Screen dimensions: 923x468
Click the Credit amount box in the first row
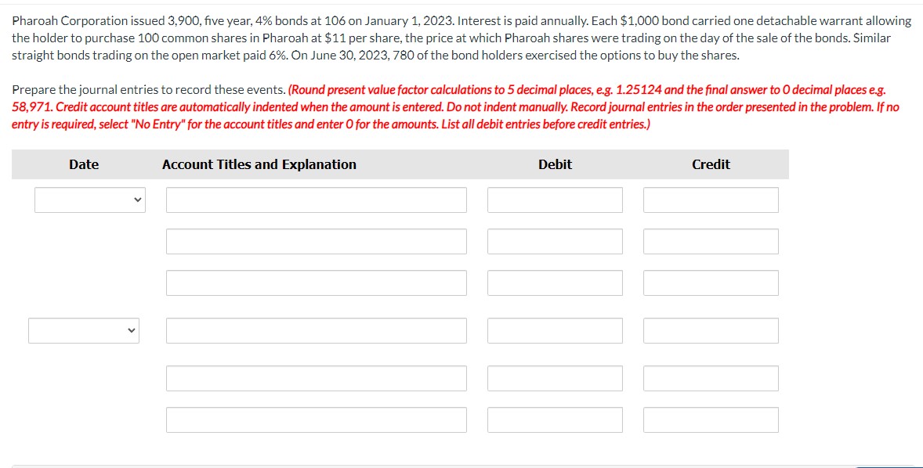pos(710,200)
